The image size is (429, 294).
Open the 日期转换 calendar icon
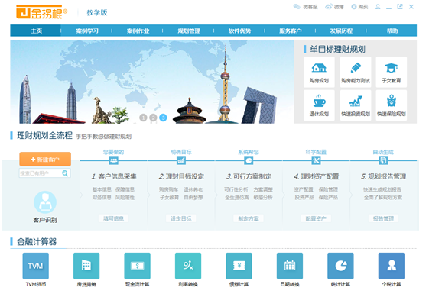click(x=290, y=266)
